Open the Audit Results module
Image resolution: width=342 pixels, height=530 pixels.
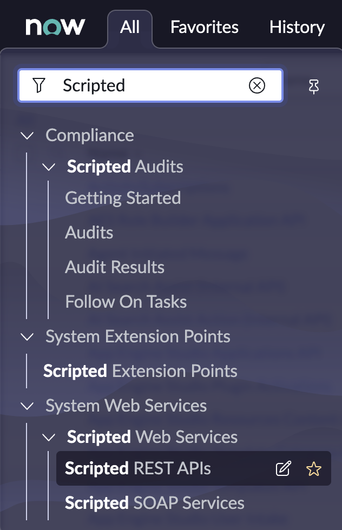[x=114, y=267]
